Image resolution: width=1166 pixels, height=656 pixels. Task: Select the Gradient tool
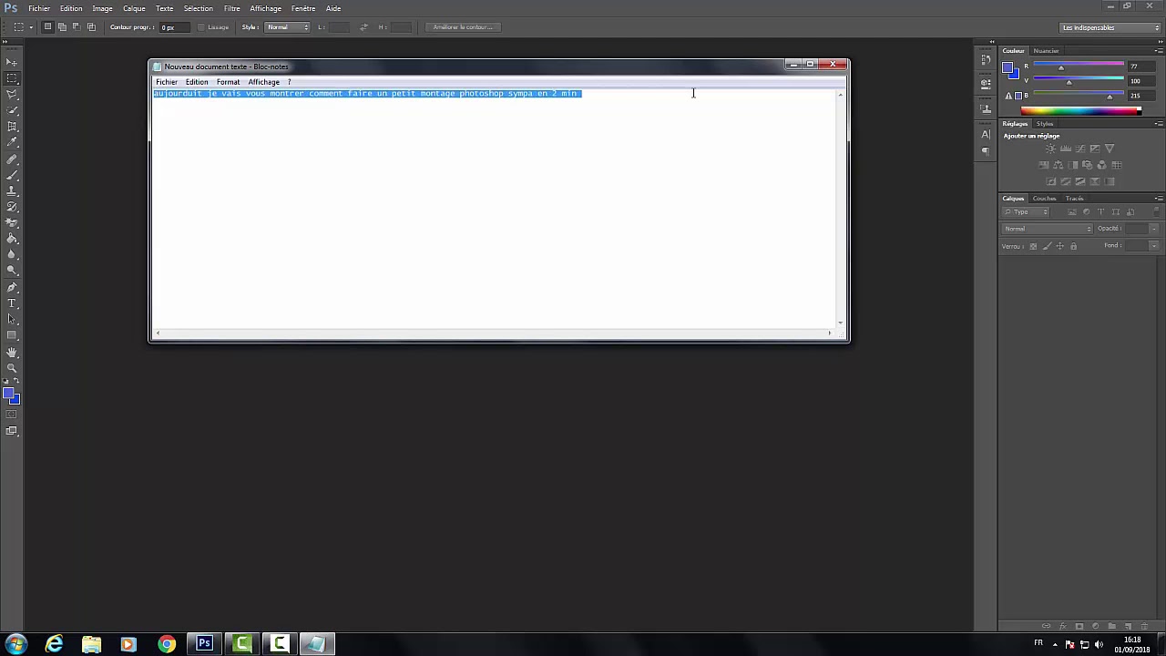click(12, 238)
